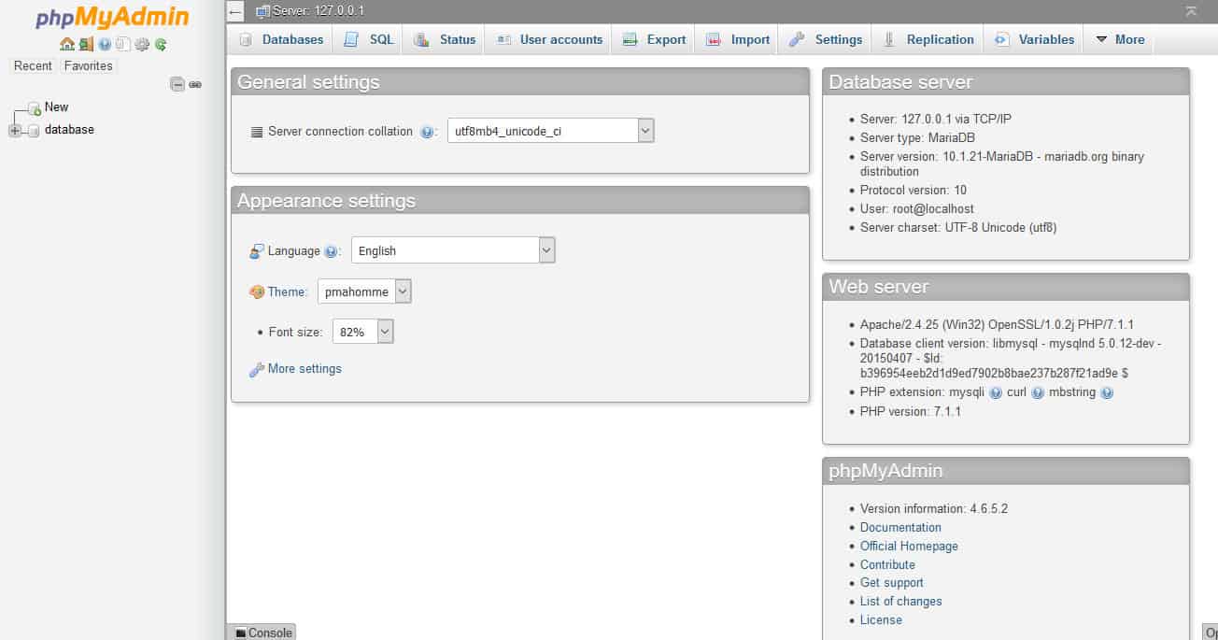Open User accounts tab
This screenshot has width=1218, height=640.
click(x=550, y=39)
